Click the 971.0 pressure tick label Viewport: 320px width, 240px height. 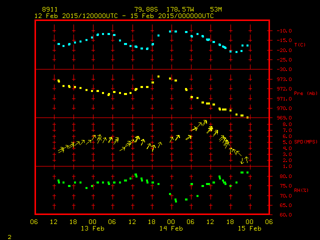click(284, 99)
